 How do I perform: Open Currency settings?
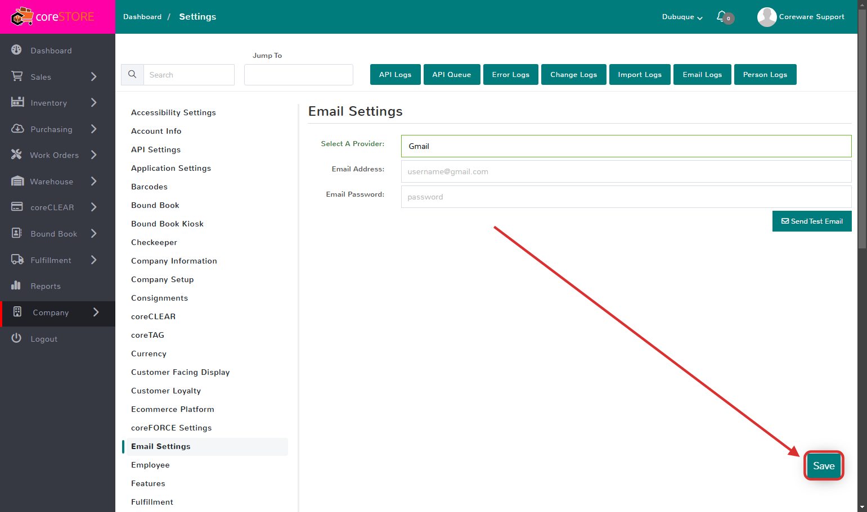click(x=149, y=354)
